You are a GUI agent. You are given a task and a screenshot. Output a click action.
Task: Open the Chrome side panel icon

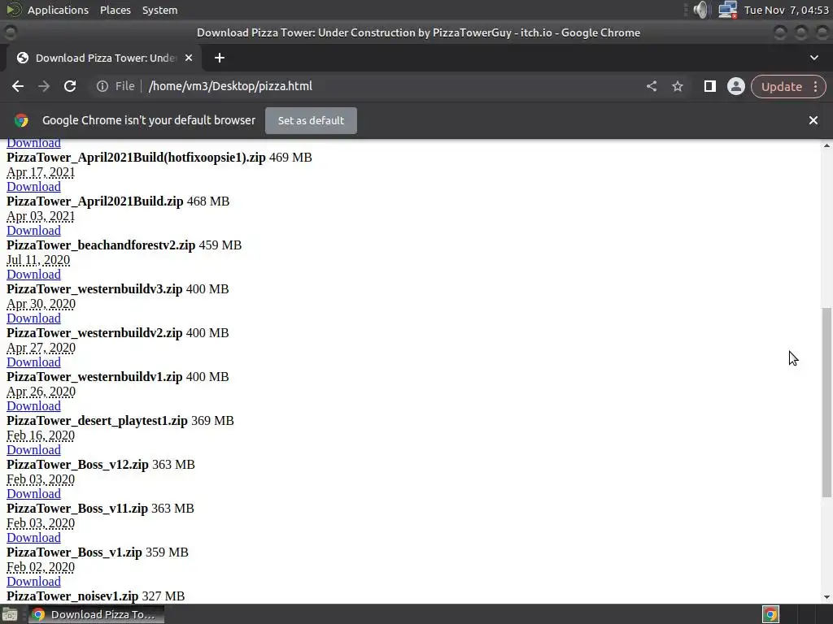click(x=709, y=86)
